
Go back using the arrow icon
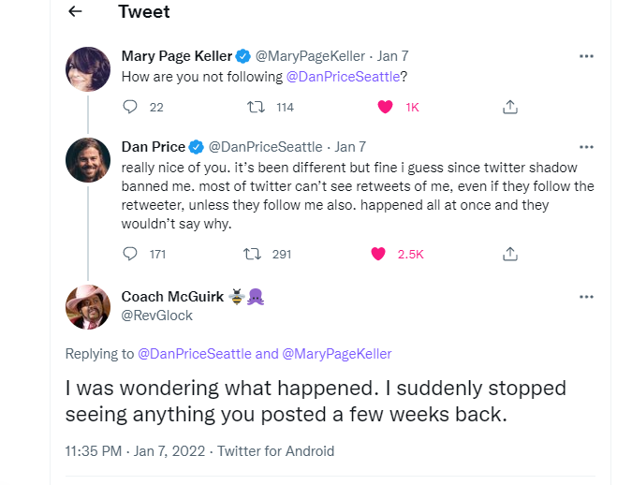pos(75,11)
